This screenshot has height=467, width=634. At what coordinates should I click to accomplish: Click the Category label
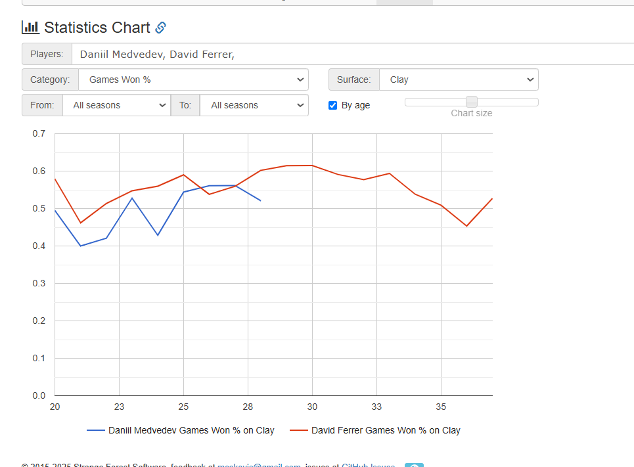tap(50, 79)
